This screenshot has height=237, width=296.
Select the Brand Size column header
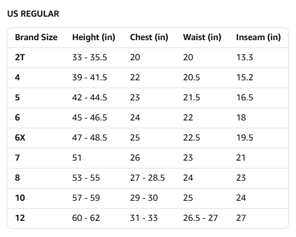click(36, 37)
